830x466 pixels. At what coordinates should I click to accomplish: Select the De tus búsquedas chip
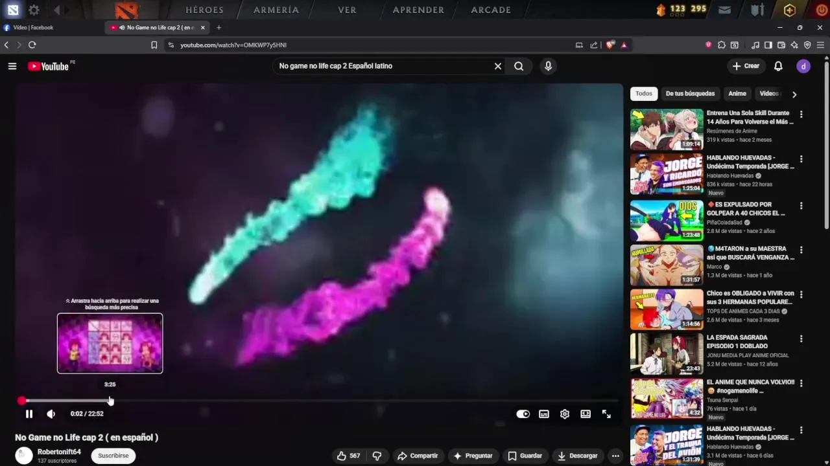tap(690, 94)
